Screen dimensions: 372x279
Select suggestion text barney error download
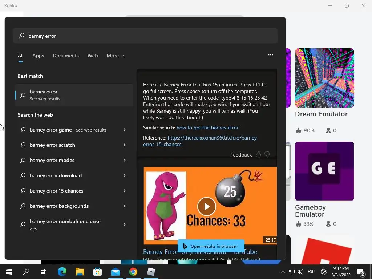[x=56, y=175]
